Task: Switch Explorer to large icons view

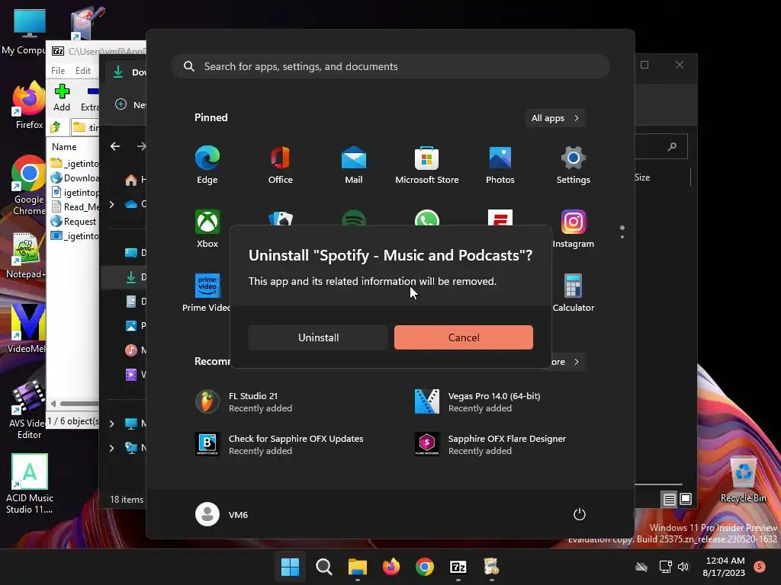Action: pyautogui.click(x=686, y=499)
